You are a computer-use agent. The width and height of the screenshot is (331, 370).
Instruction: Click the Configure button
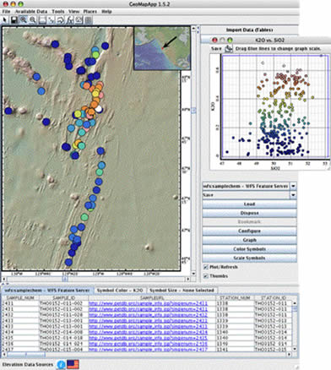[x=249, y=231]
